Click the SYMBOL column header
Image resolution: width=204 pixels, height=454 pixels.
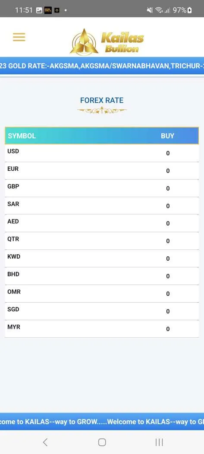(22, 136)
